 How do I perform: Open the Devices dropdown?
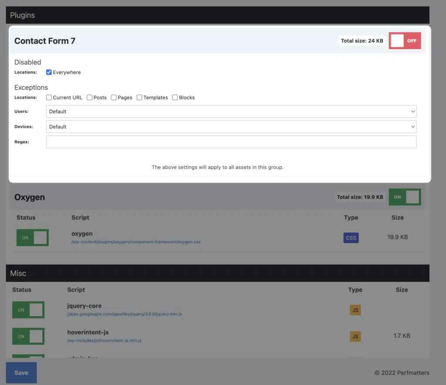coord(231,127)
